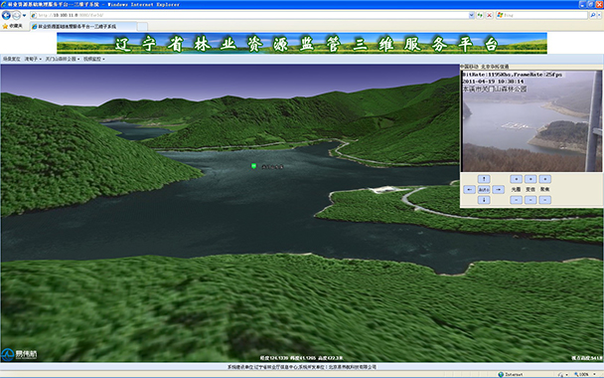Click the red Stop loading icon

[489, 15]
